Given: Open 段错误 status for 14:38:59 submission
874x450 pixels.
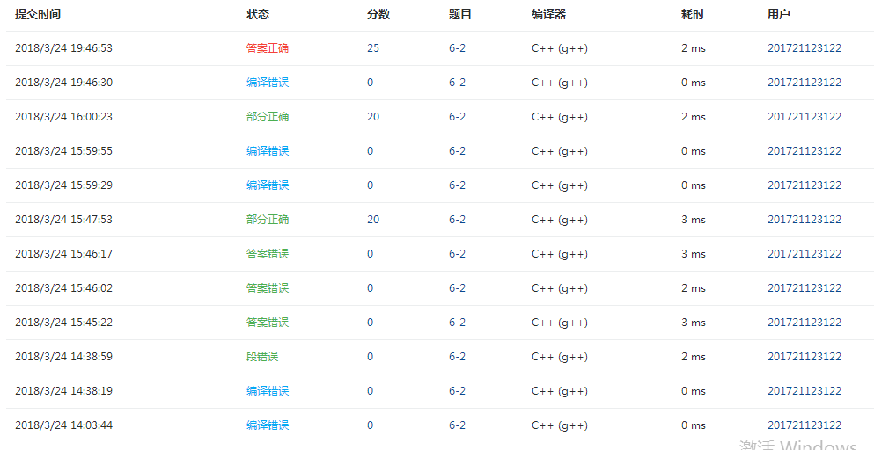Looking at the screenshot, I should click(262, 357).
